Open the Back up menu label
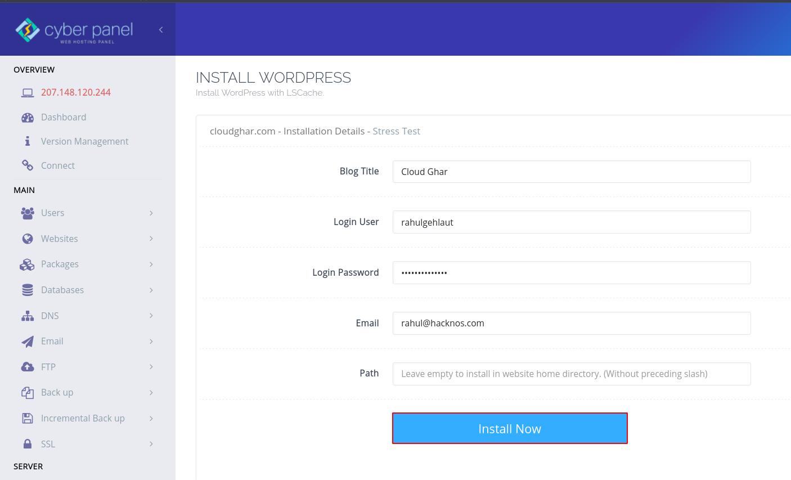Screen dimensions: 791x480 click(57, 392)
